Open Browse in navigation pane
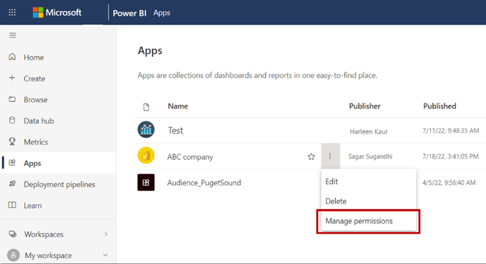Viewport: 486px width, 264px height. pos(35,100)
